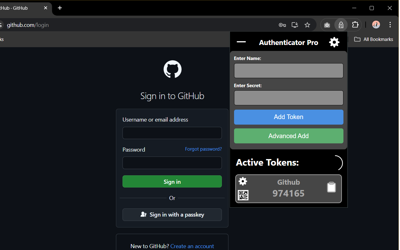This screenshot has width=400, height=250.
Task: Open the Forgot password link
Action: coord(203,149)
